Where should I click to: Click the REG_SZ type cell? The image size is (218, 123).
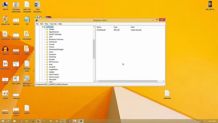tap(116, 30)
